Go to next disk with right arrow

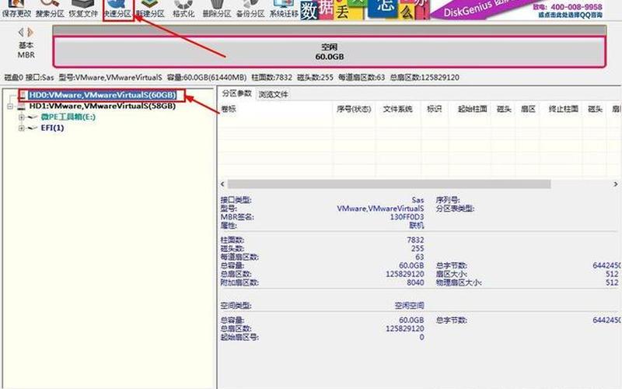30,32
